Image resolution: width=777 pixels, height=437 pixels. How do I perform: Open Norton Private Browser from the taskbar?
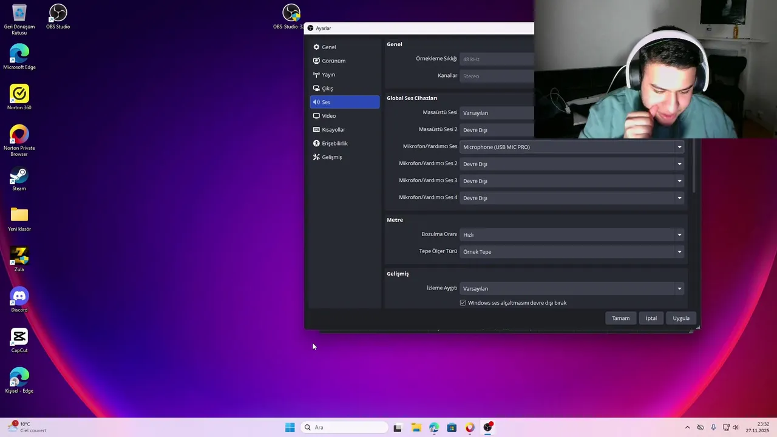tap(470, 427)
